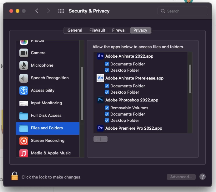Click the Adobe Animate Prerelease.app name

pyautogui.click(x=134, y=78)
